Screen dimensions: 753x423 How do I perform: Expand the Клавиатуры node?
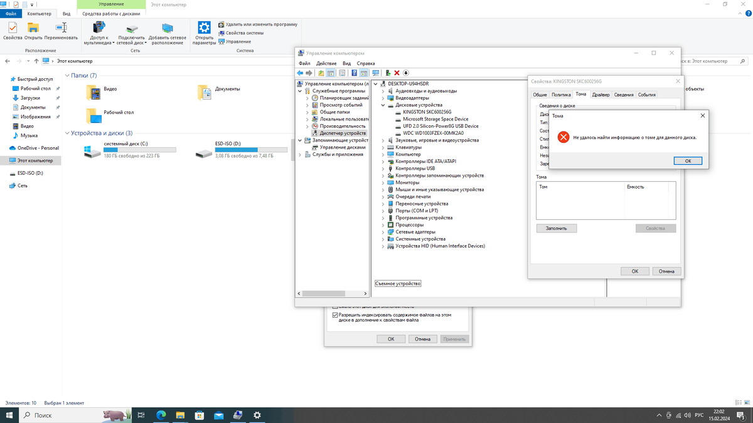383,147
